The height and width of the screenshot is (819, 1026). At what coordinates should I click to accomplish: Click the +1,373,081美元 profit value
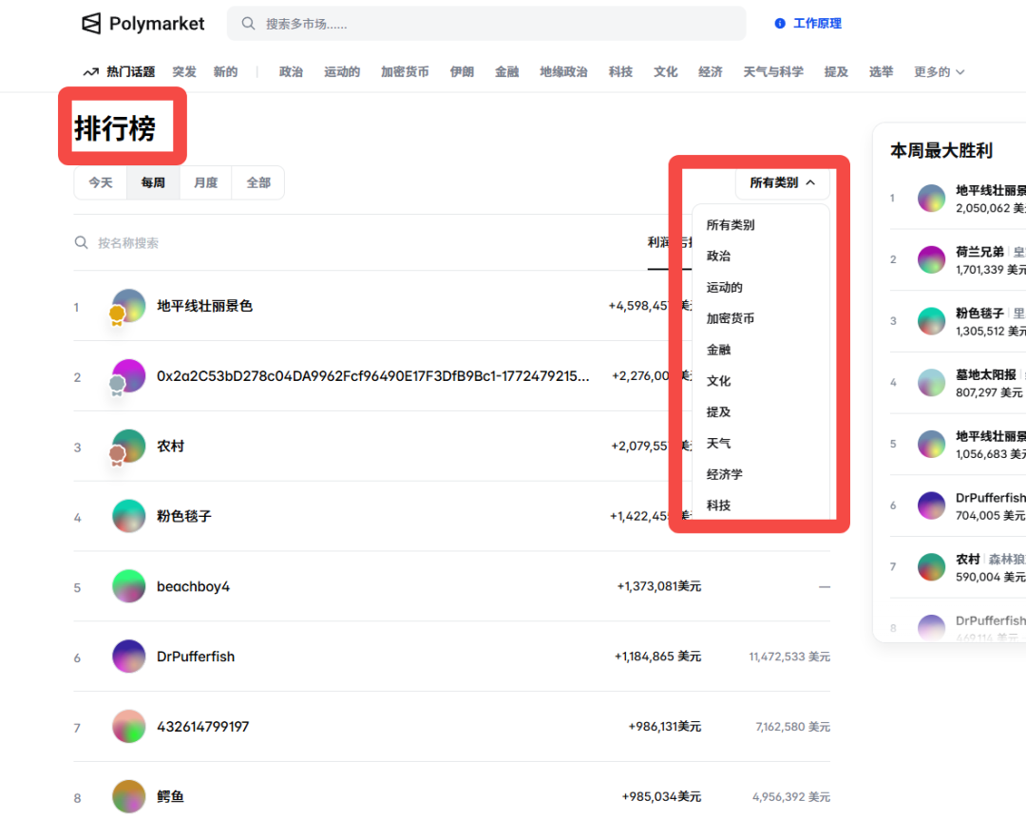pyautogui.click(x=659, y=586)
